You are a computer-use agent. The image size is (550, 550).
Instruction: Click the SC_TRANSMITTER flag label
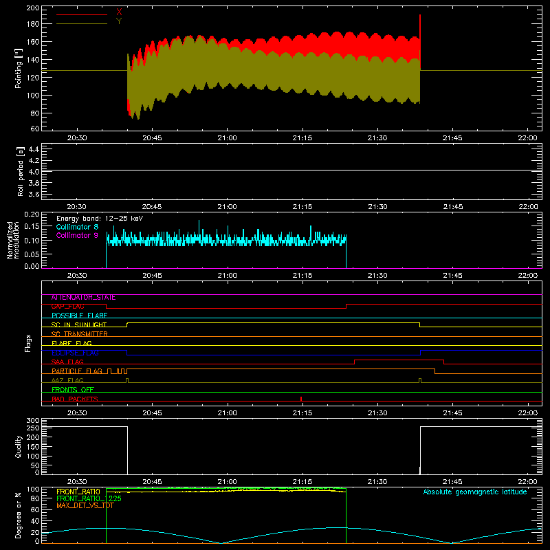coord(79,334)
